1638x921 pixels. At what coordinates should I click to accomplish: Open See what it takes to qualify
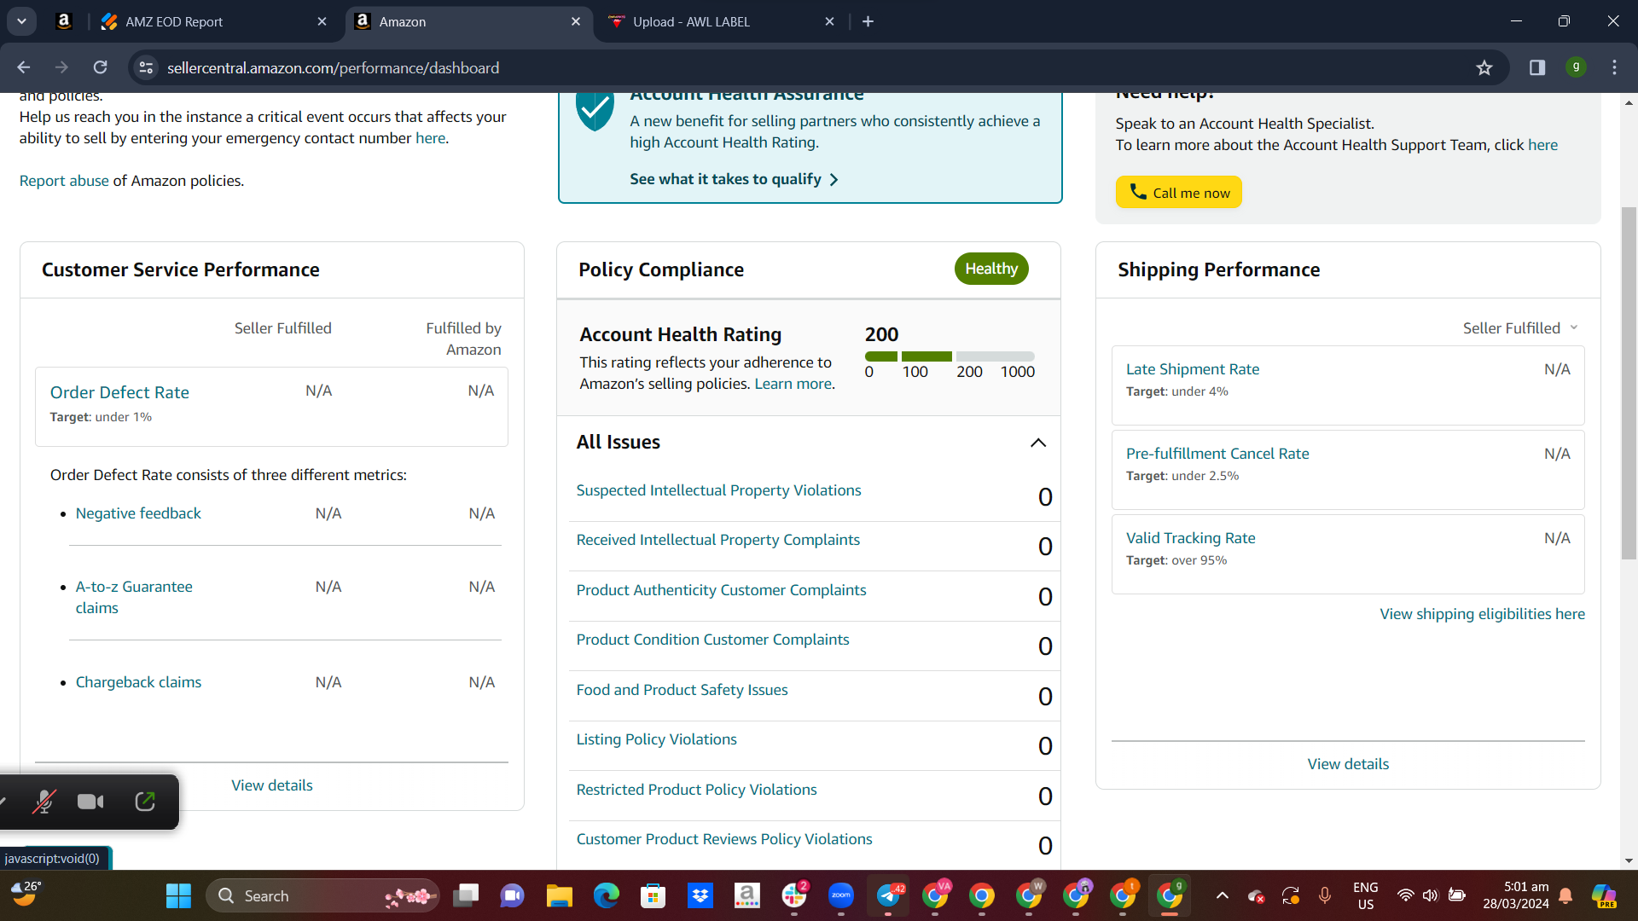pos(734,179)
